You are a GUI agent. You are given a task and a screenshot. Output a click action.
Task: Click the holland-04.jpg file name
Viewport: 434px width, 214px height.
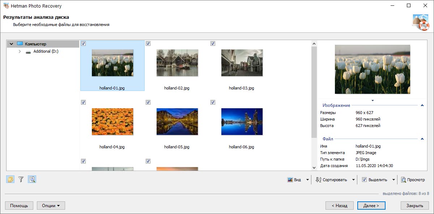click(112, 147)
